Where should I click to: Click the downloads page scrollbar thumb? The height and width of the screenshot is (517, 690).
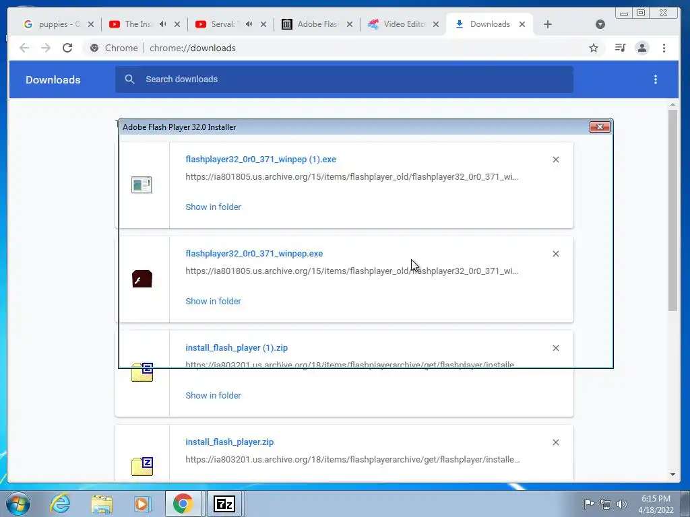point(672,210)
